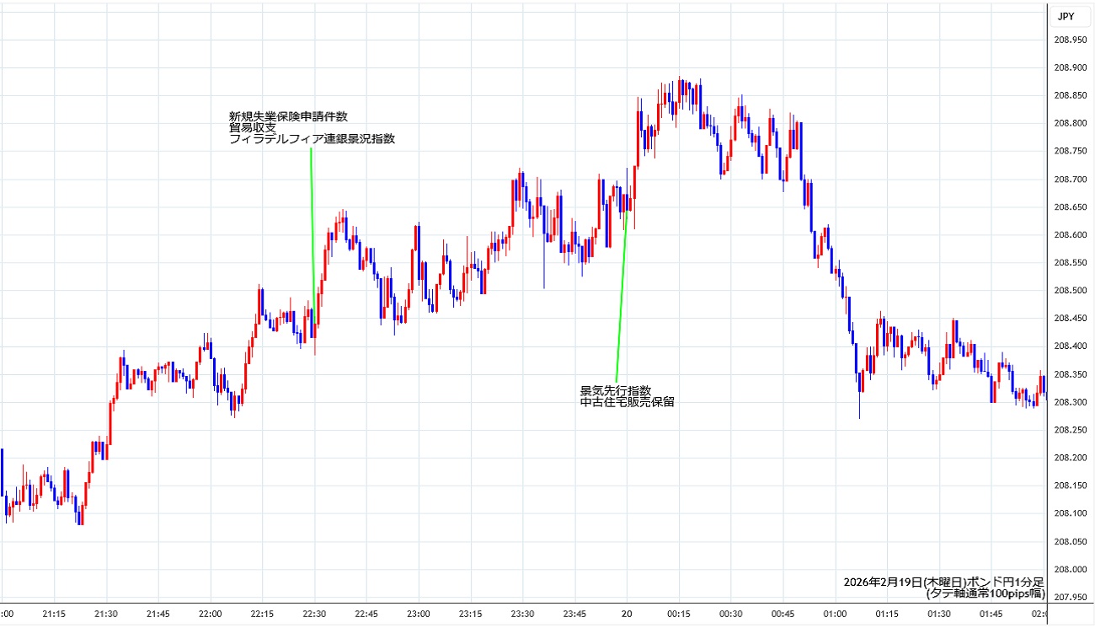Select the 01:00 time axis label

coord(835,613)
